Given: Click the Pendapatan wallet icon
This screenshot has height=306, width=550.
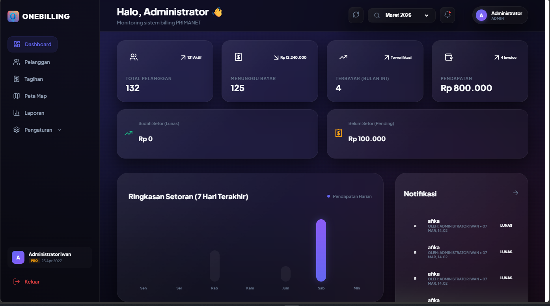Looking at the screenshot, I should pos(448,57).
